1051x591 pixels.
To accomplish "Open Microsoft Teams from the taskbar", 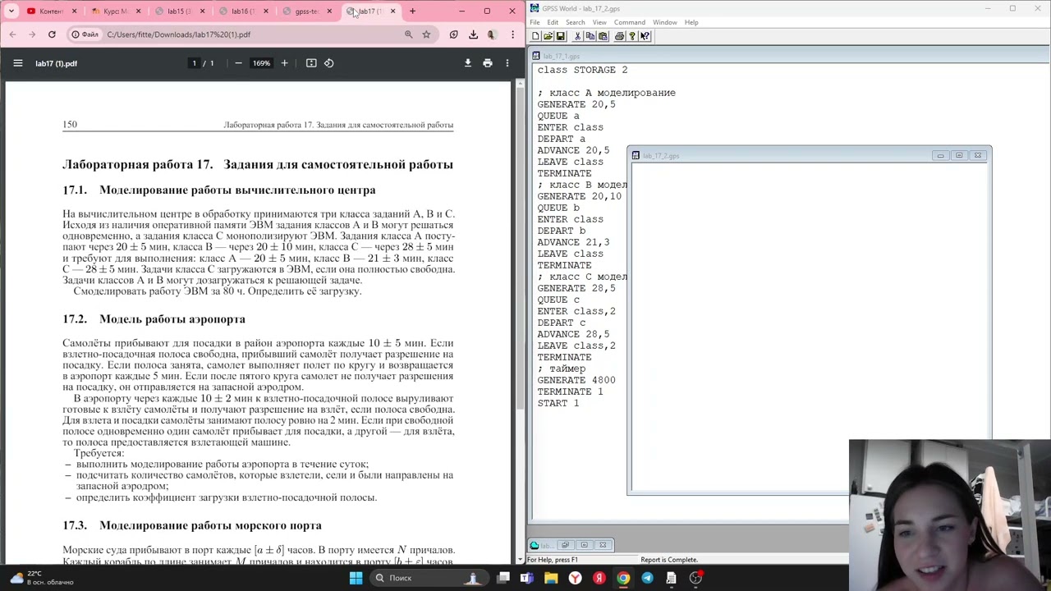I will pos(526,578).
